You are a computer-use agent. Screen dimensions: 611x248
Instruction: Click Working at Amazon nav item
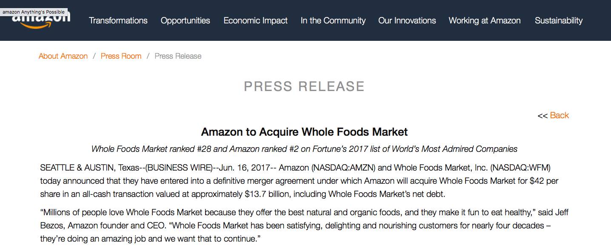pyautogui.click(x=484, y=20)
